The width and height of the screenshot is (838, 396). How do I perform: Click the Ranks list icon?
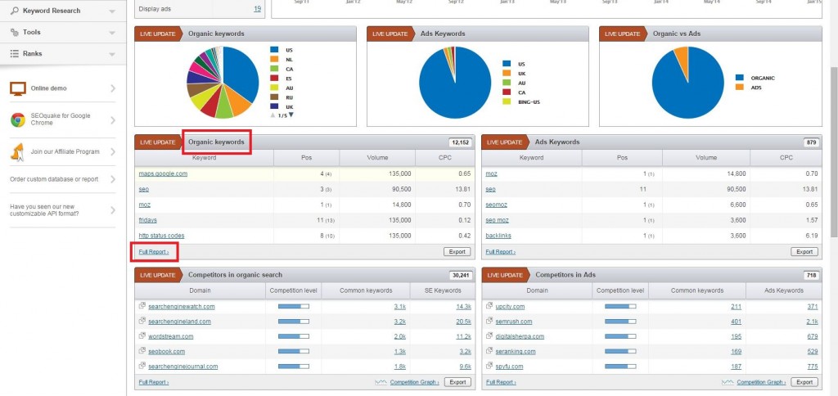pyautogui.click(x=15, y=53)
